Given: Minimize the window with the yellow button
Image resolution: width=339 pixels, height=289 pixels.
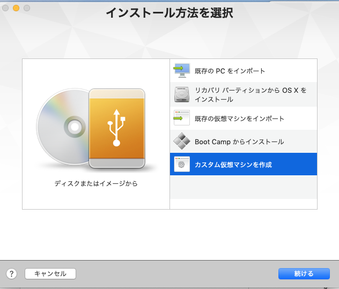Looking at the screenshot, I should [x=16, y=8].
